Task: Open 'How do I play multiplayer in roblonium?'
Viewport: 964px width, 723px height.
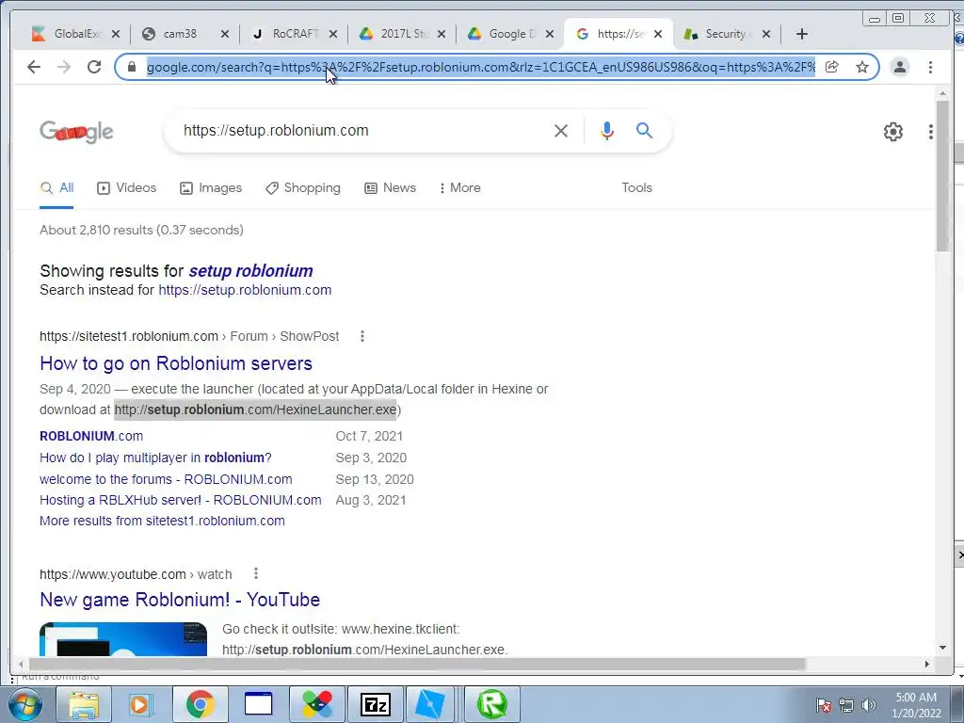Action: pyautogui.click(x=155, y=458)
